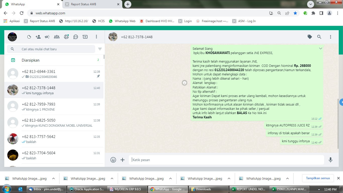Viewport: 343px width, 193px height.
Task: Click avatar of +62 823-7704-5604 chat
Action: click(x=13, y=155)
